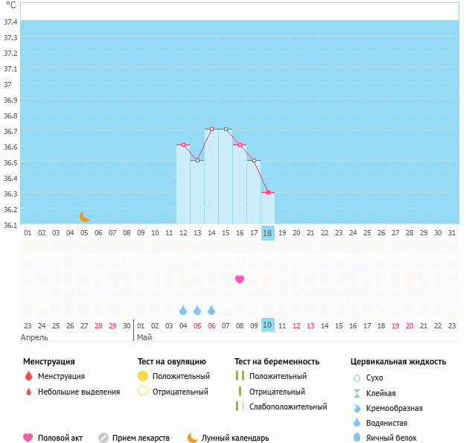The width and height of the screenshot is (466, 443).
Task: Click the Лунный календарь moon legend icon
Action: click(193, 438)
